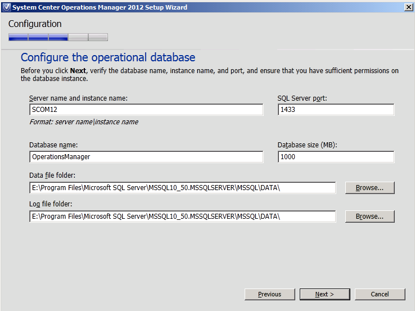Click the Data file folder path box

[x=183, y=188]
